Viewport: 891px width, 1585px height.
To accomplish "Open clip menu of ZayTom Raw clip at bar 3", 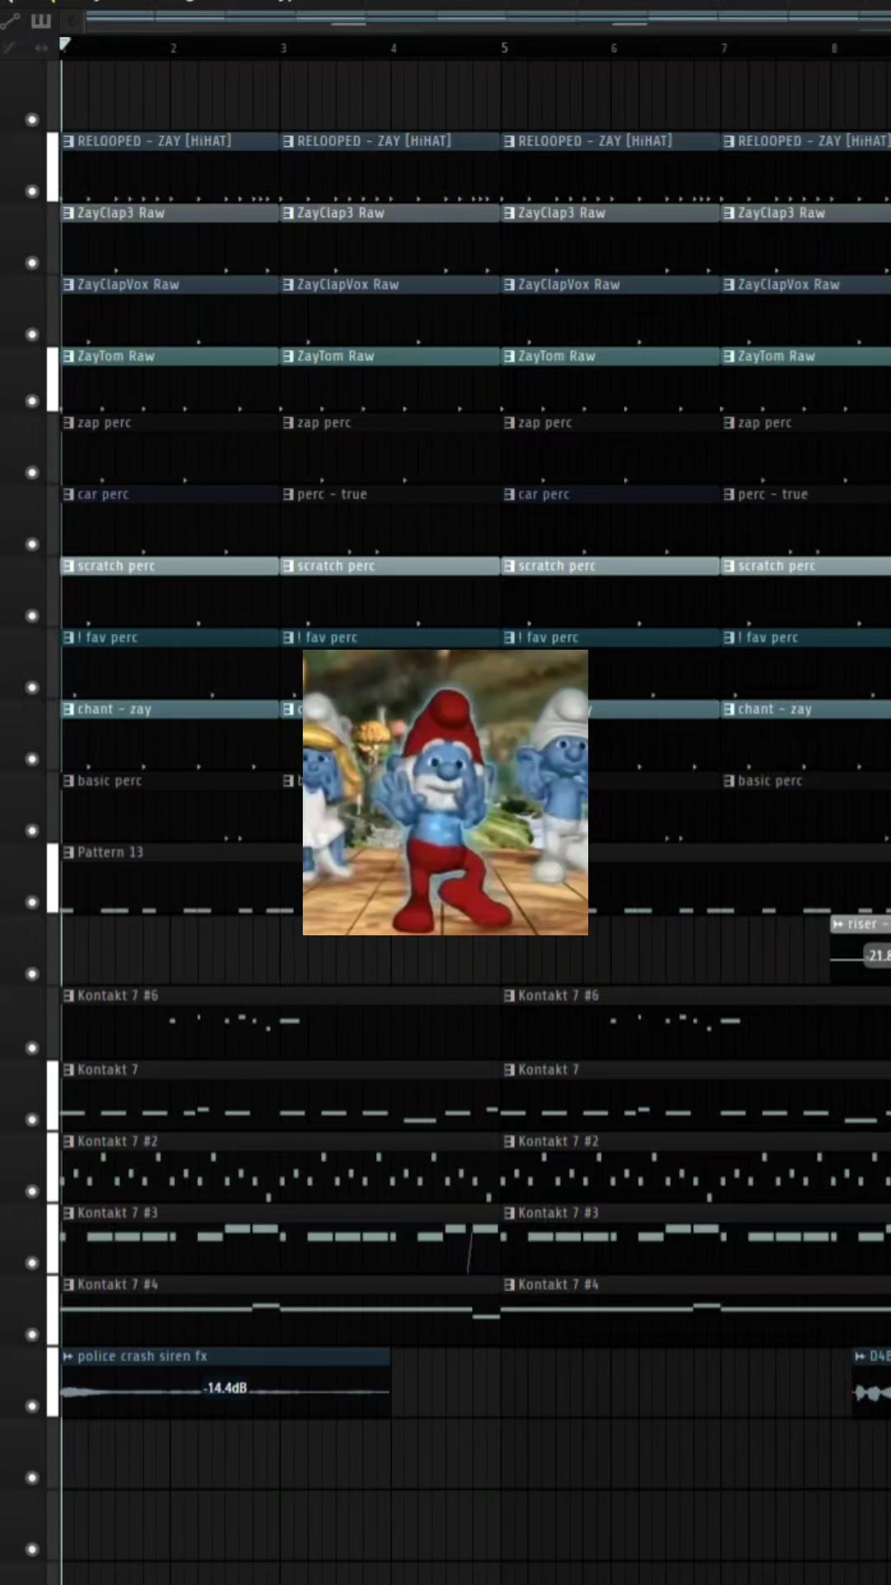I will [288, 357].
